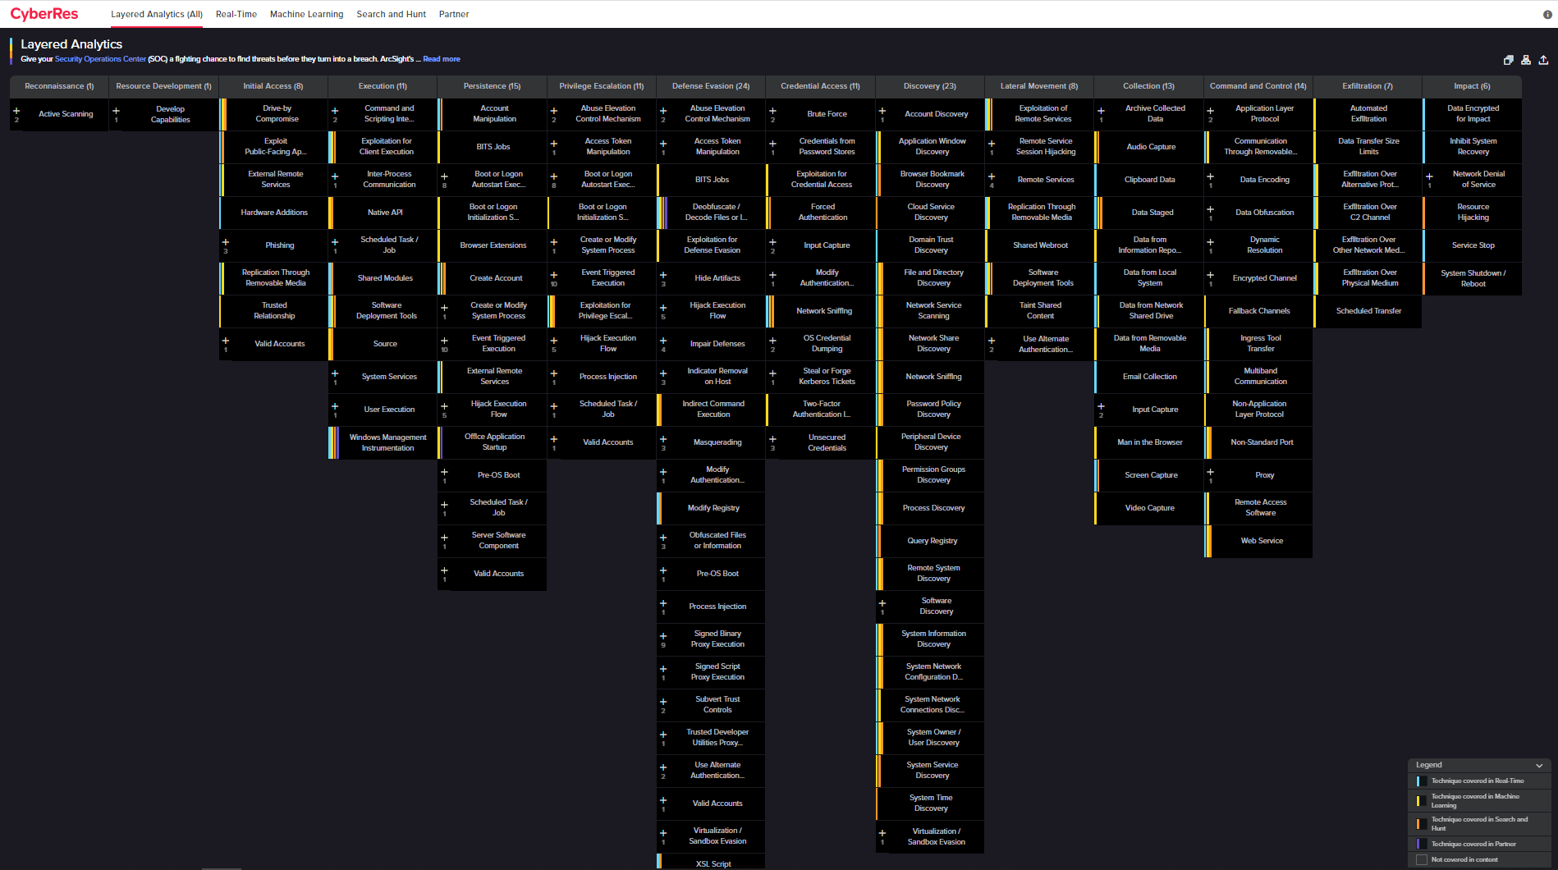The width and height of the screenshot is (1558, 870).
Task: Expand User Execution sub-techniques
Action: click(x=335, y=406)
